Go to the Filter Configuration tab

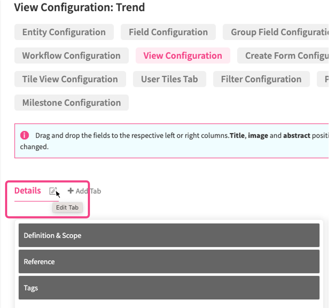pos(261,79)
